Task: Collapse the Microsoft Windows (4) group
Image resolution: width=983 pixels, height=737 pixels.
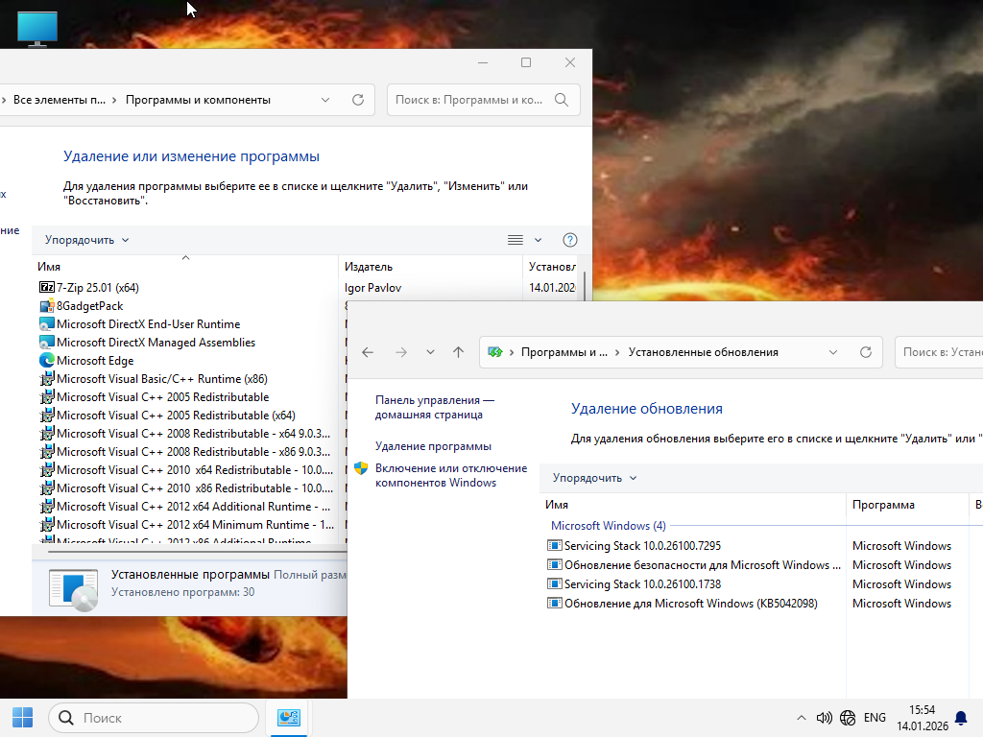Action: [608, 526]
